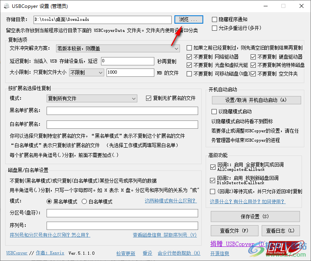Toggle 回调1 全部复制完成回调 checkbox

click(213, 167)
